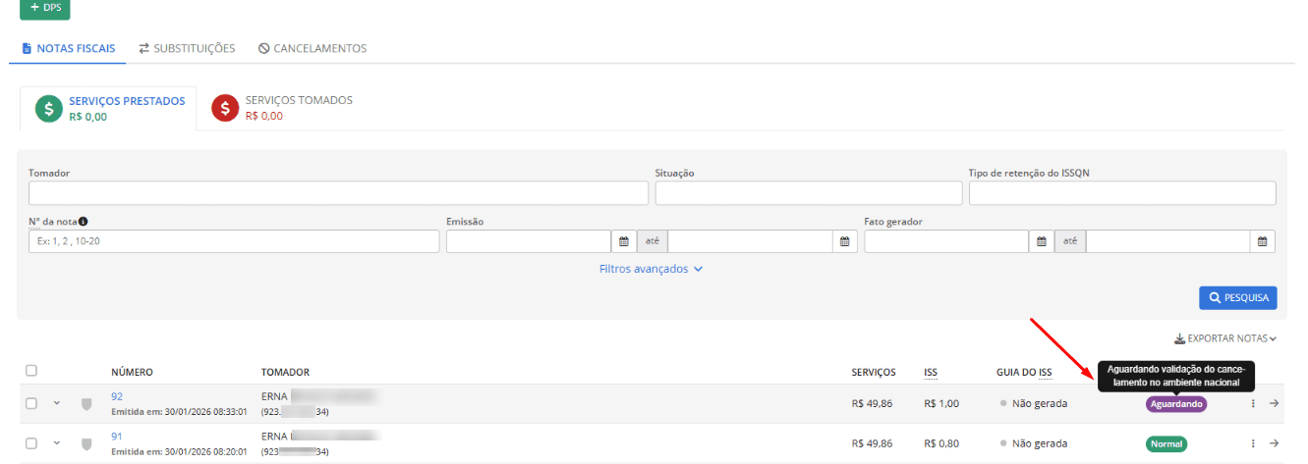The image size is (1308, 464).
Task: Click the red dollar Serviços Tomados icon
Action: [226, 108]
